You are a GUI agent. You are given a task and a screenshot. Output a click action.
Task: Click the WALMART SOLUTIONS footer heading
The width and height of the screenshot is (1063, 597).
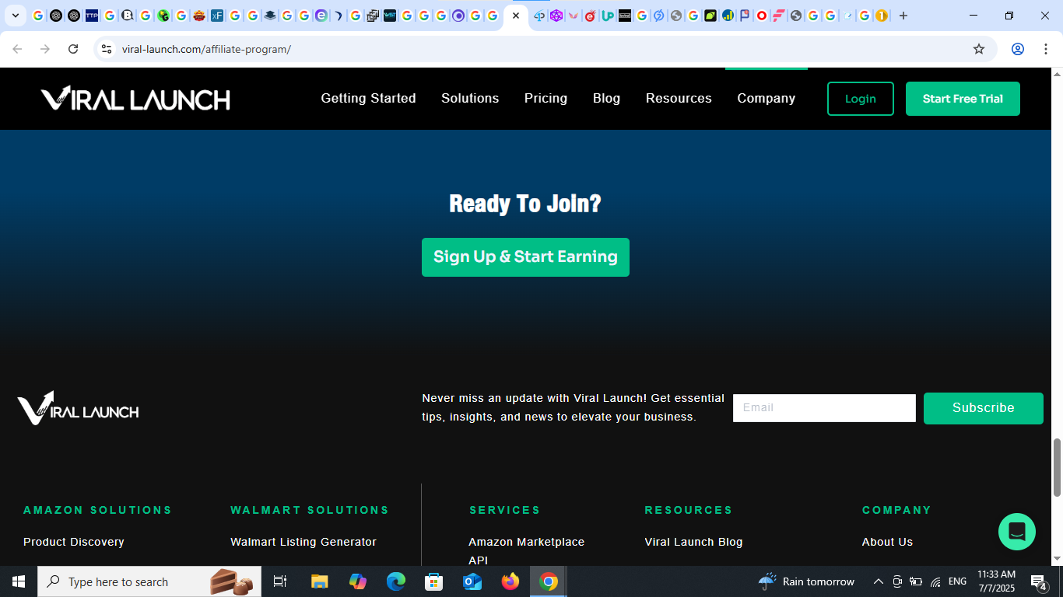click(310, 510)
